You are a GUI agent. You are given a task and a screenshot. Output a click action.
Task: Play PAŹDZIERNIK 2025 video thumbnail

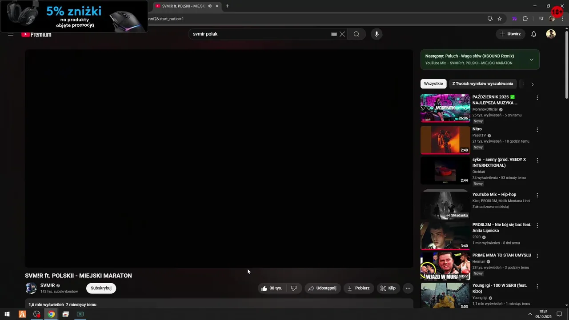click(x=445, y=108)
